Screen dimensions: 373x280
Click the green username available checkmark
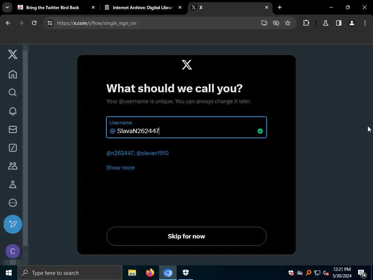pos(260,131)
